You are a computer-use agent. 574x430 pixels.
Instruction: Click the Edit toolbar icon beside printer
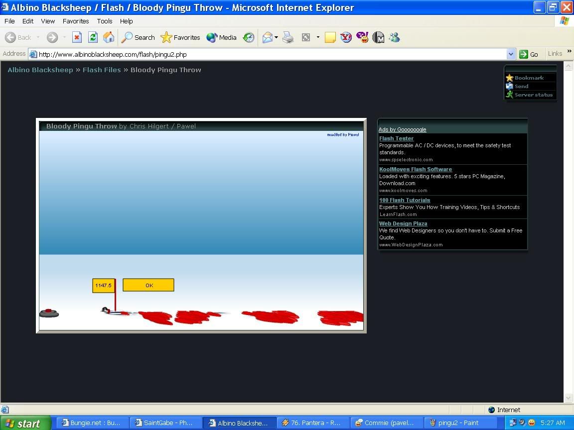(306, 37)
